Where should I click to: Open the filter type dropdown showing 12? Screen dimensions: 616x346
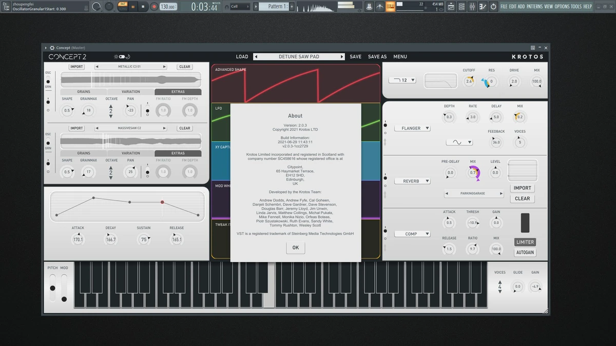[x=402, y=80]
